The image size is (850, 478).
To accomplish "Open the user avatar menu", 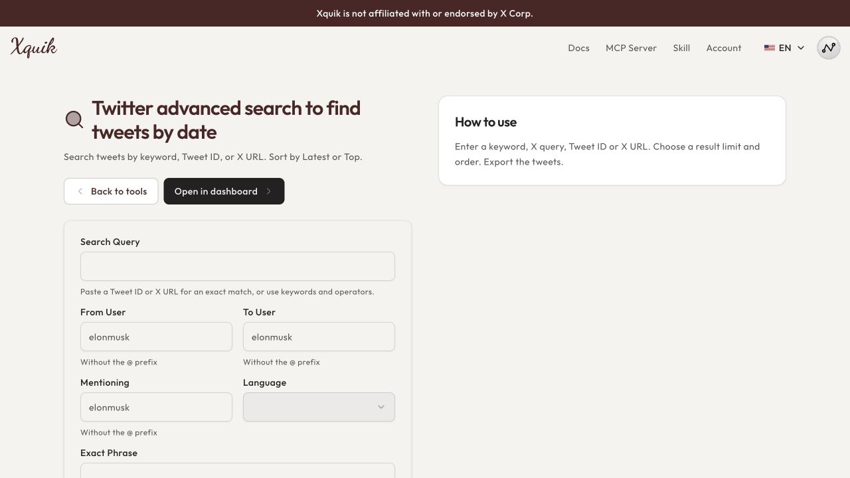I will (x=828, y=48).
